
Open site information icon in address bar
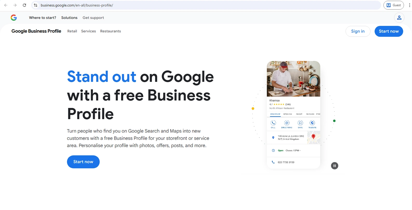click(x=36, y=5)
